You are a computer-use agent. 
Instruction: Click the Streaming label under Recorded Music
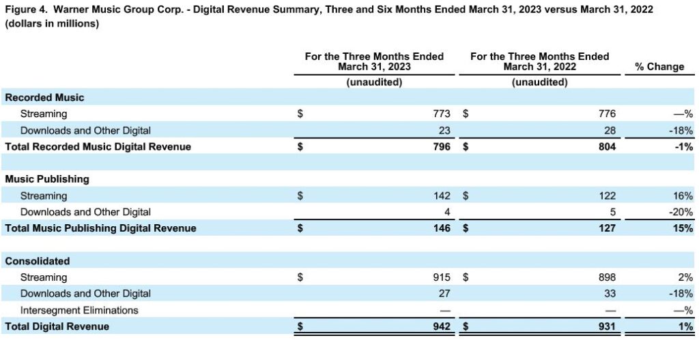44,114
